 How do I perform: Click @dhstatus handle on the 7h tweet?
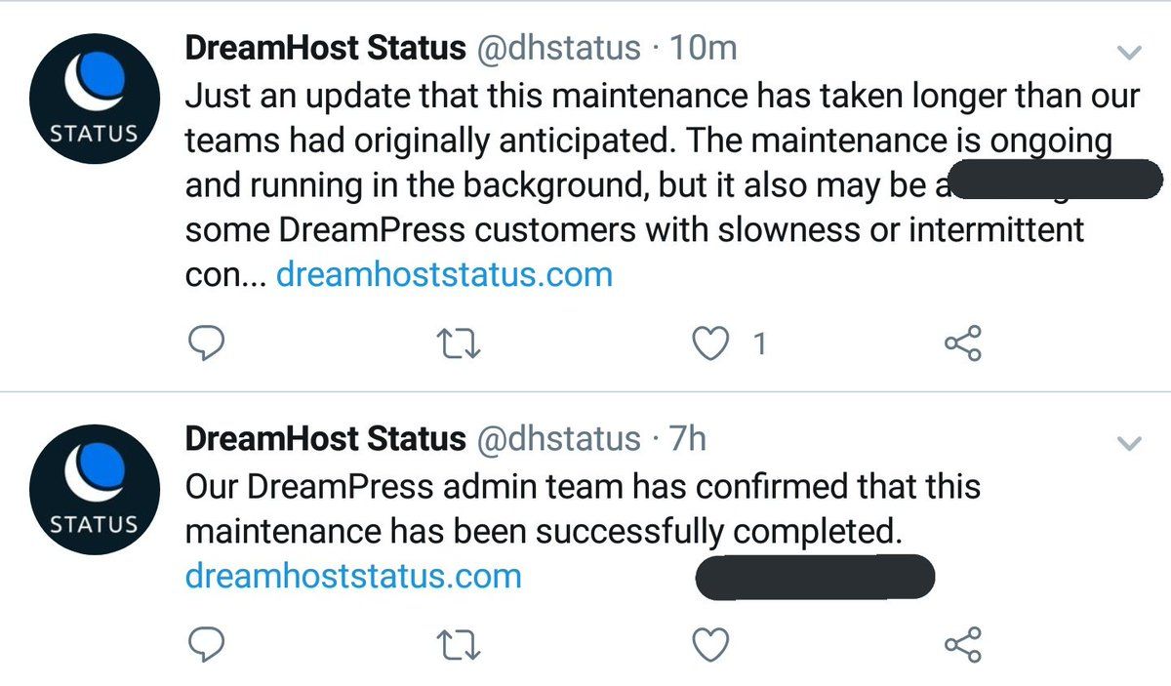click(558, 439)
